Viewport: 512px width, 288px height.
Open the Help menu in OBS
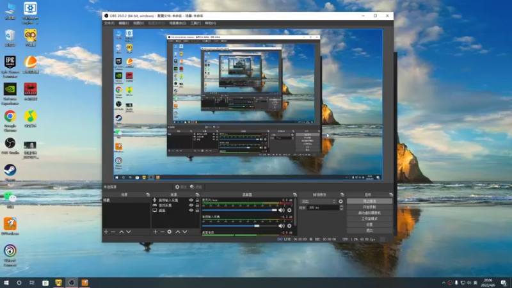[x=211, y=23]
